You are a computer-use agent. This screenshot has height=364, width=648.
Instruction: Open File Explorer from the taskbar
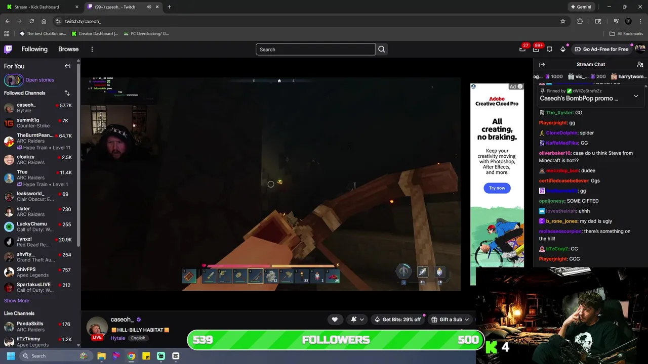pos(101,356)
